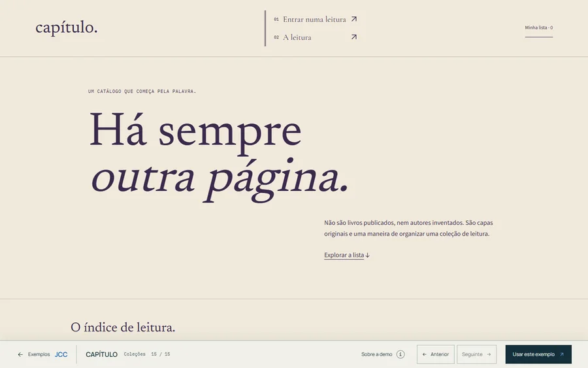Click arrow icon in Usar este exemplo
The image size is (588, 368).
pyautogui.click(x=561, y=354)
